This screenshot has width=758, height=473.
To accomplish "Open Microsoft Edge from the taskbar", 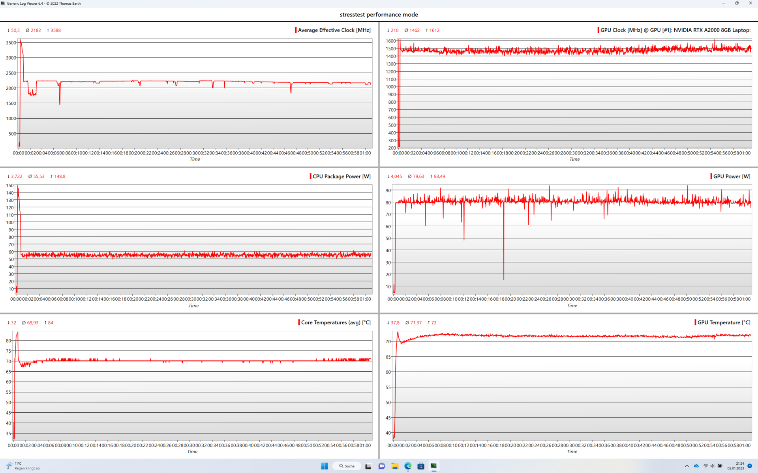I will point(408,466).
